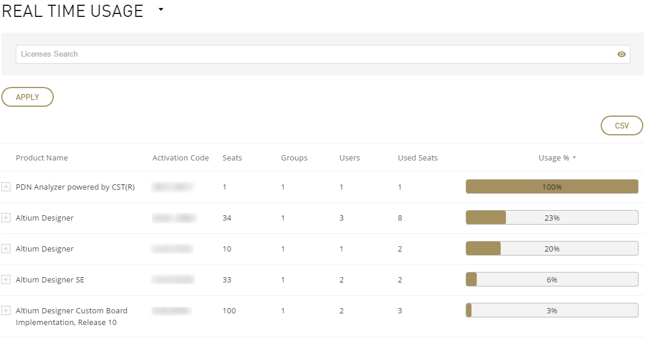Screen dimensions: 645x339
Task: Click the Licenses Search input field
Action: 315,54
